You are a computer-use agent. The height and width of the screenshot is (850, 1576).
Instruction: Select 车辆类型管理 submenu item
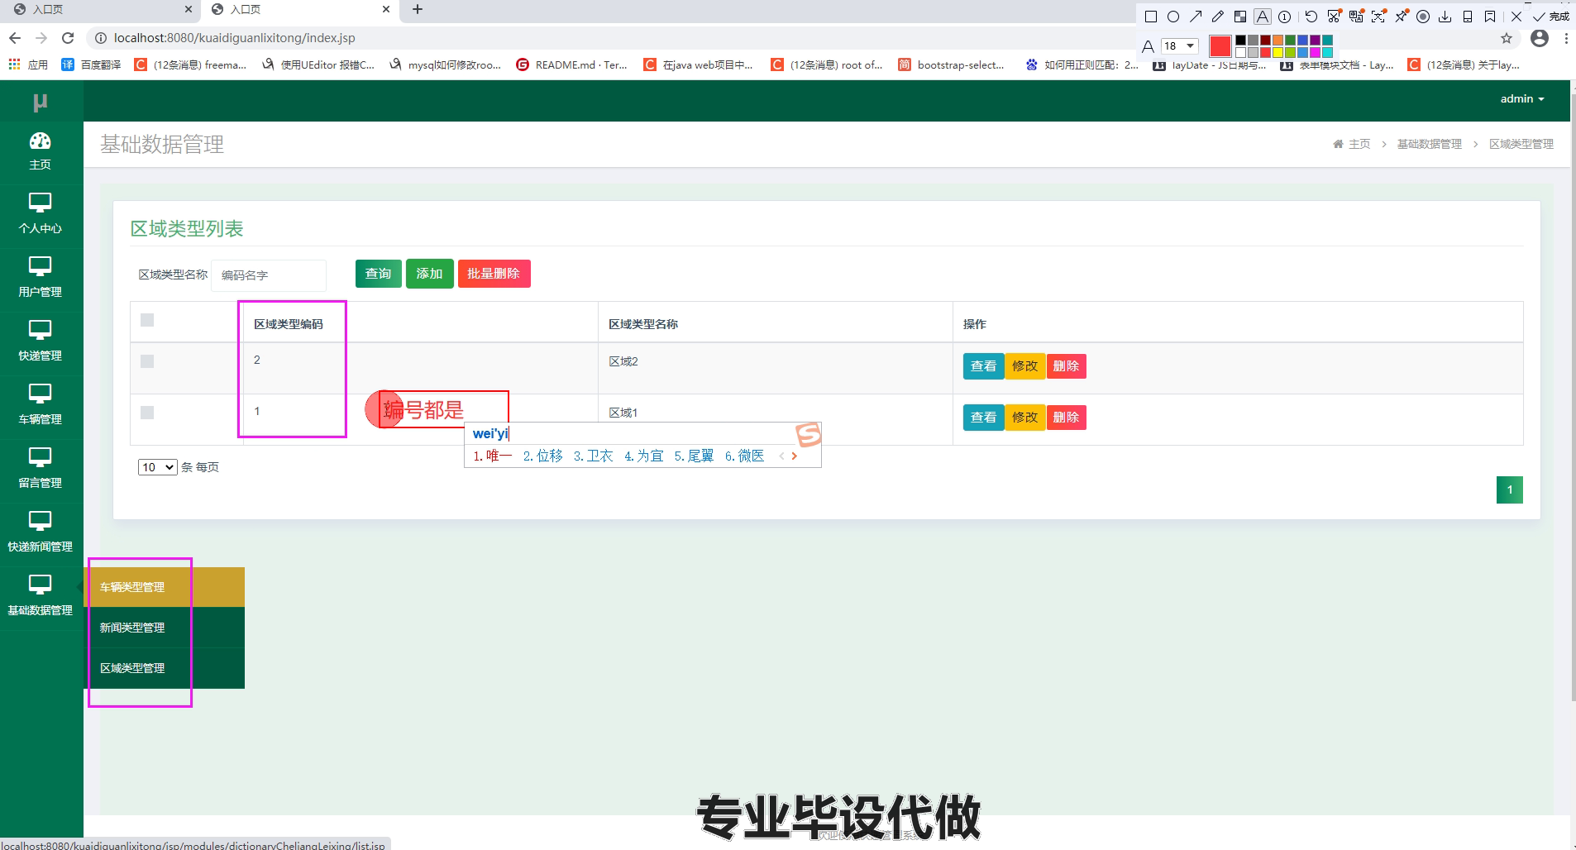click(165, 587)
